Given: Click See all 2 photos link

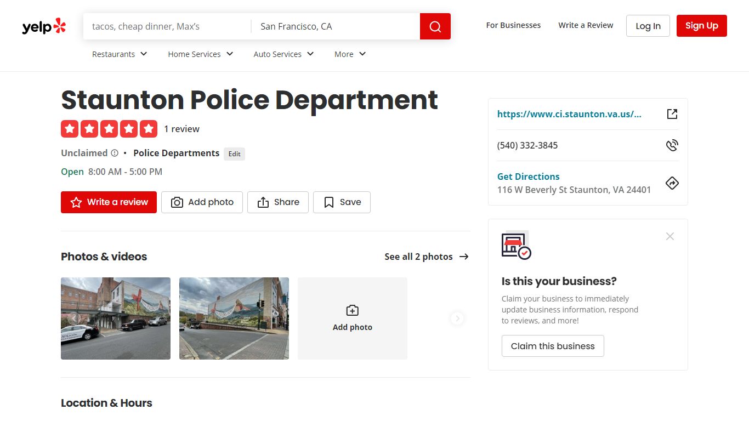Looking at the screenshot, I should 418,257.
